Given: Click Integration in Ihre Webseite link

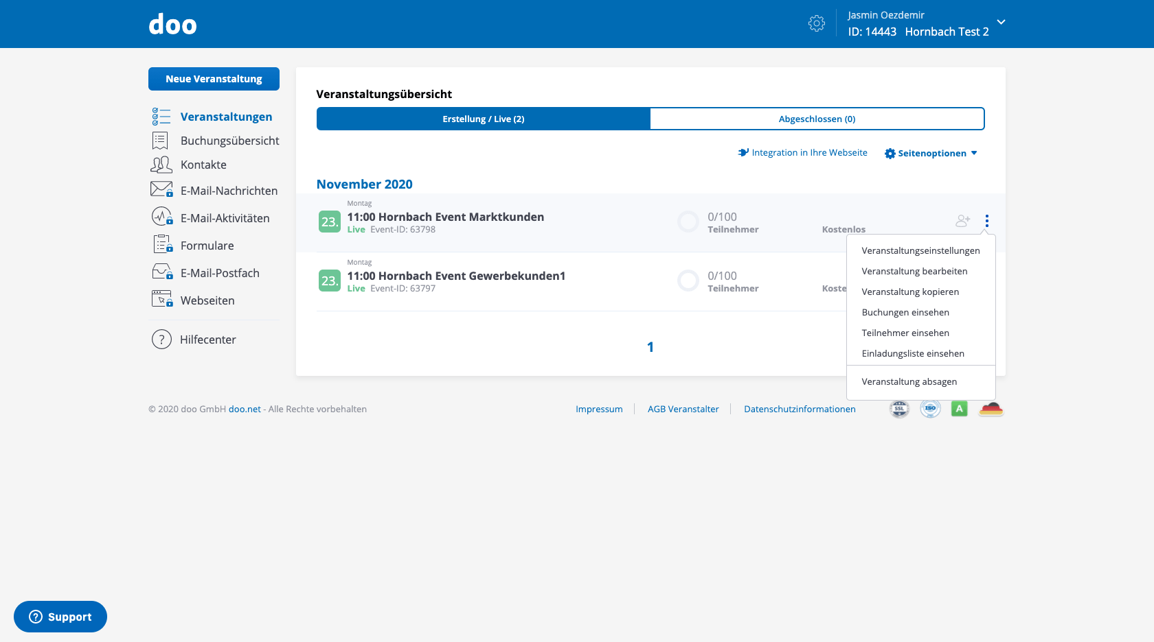Looking at the screenshot, I should pyautogui.click(x=802, y=153).
